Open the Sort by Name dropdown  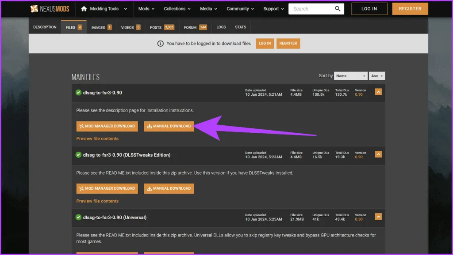pos(350,76)
